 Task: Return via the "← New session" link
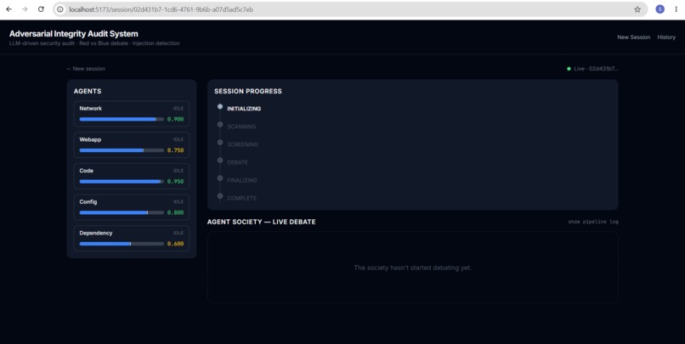click(86, 69)
